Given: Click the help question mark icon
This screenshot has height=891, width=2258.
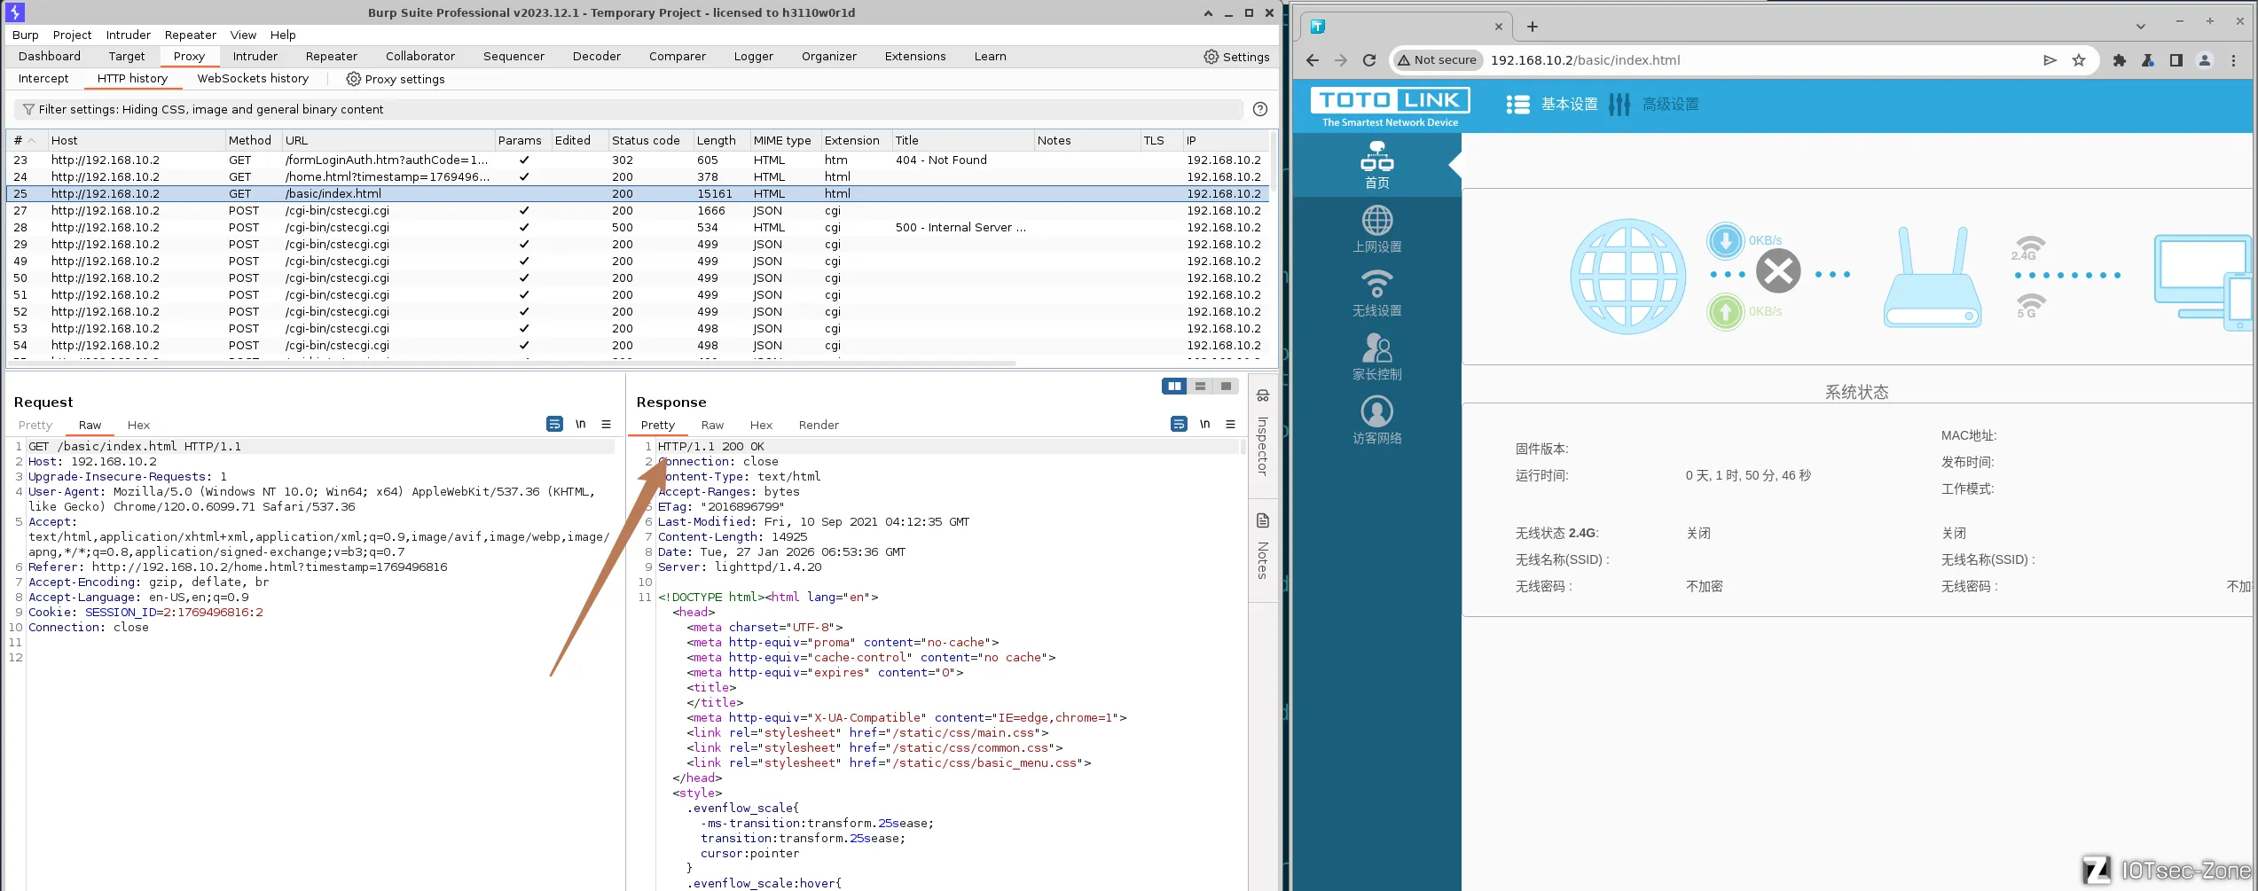Looking at the screenshot, I should [1259, 109].
